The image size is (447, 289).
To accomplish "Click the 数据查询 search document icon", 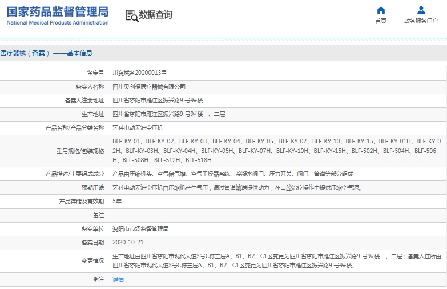I will point(132,15).
